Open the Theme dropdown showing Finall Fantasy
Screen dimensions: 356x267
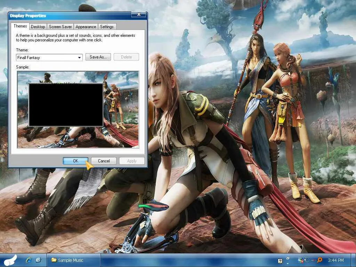49,57
